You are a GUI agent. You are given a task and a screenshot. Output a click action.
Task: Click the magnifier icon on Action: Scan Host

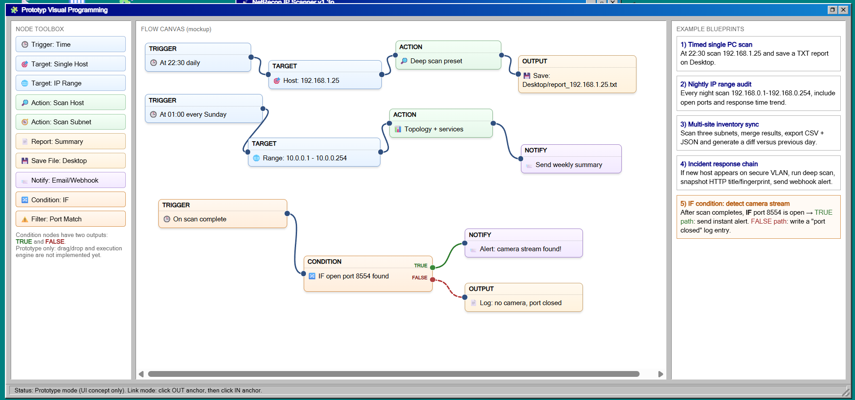point(25,103)
